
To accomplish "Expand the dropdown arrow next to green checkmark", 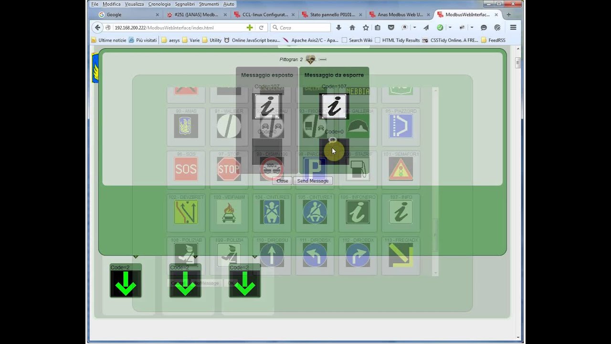I will click(450, 28).
